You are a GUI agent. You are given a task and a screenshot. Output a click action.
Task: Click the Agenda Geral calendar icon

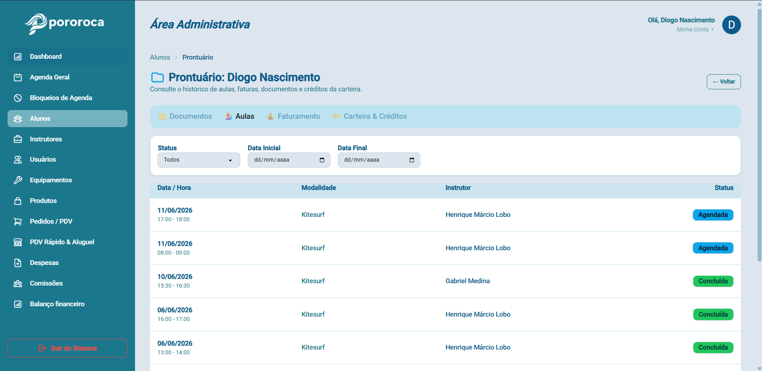tap(18, 77)
